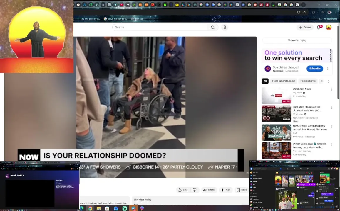Click the YouTube search magnifier button
This screenshot has height=211, width=340.
(213, 28)
